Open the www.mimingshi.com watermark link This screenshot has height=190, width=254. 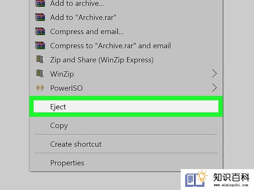click(231, 185)
